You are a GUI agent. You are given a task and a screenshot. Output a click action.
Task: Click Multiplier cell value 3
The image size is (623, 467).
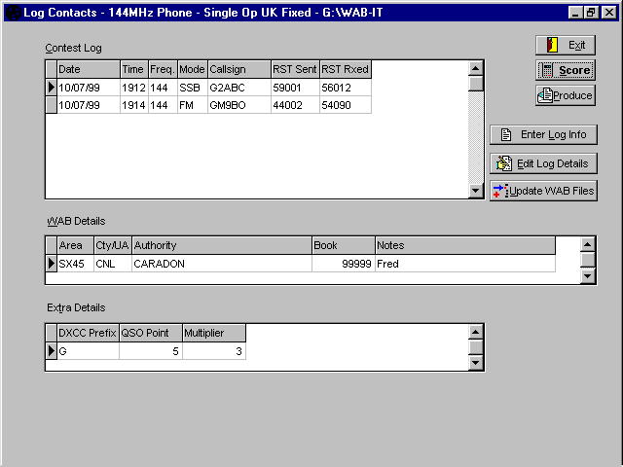(214, 350)
